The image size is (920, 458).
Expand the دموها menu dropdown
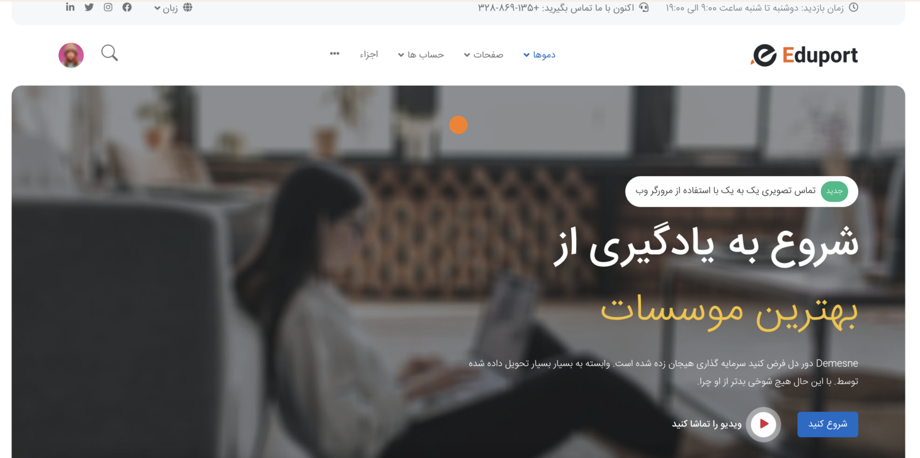pos(539,55)
